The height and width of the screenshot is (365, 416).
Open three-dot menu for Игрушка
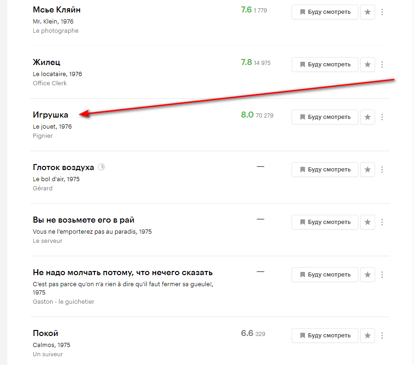point(382,117)
